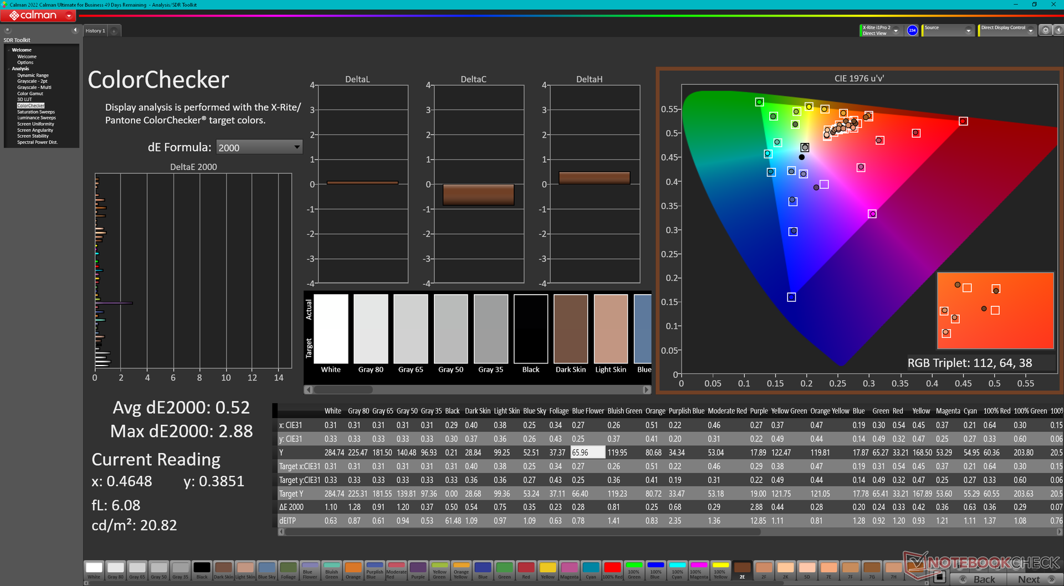Collapse the right panel arrow beside the gear
Viewport: 1064px width, 586px height.
click(x=1057, y=30)
